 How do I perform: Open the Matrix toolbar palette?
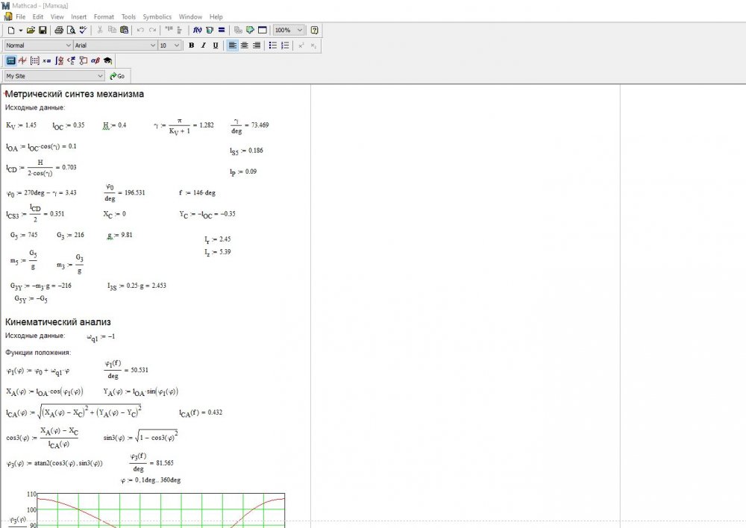click(x=34, y=60)
